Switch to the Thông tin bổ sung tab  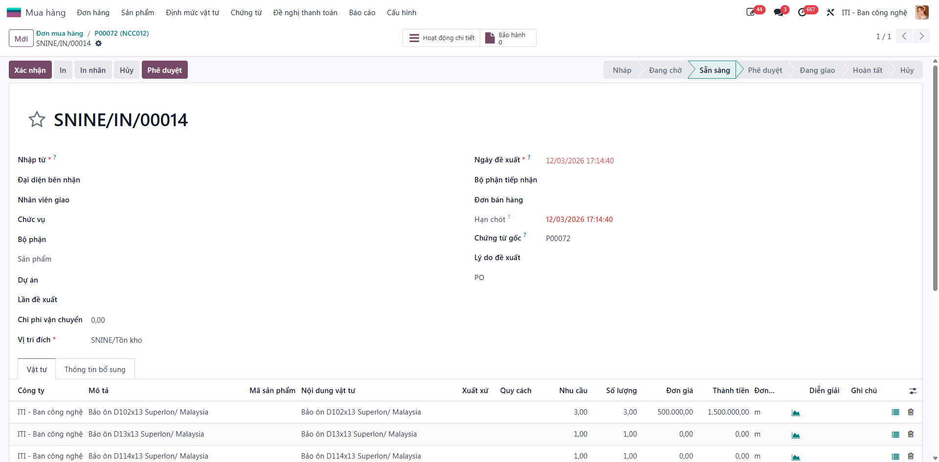(95, 369)
